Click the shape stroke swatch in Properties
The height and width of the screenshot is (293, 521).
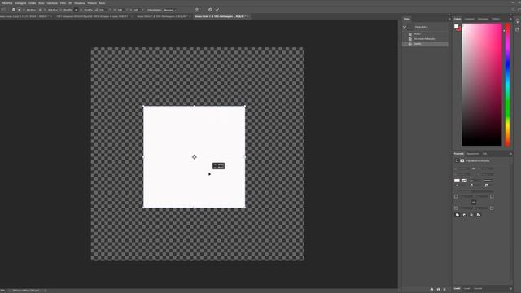tap(464, 181)
